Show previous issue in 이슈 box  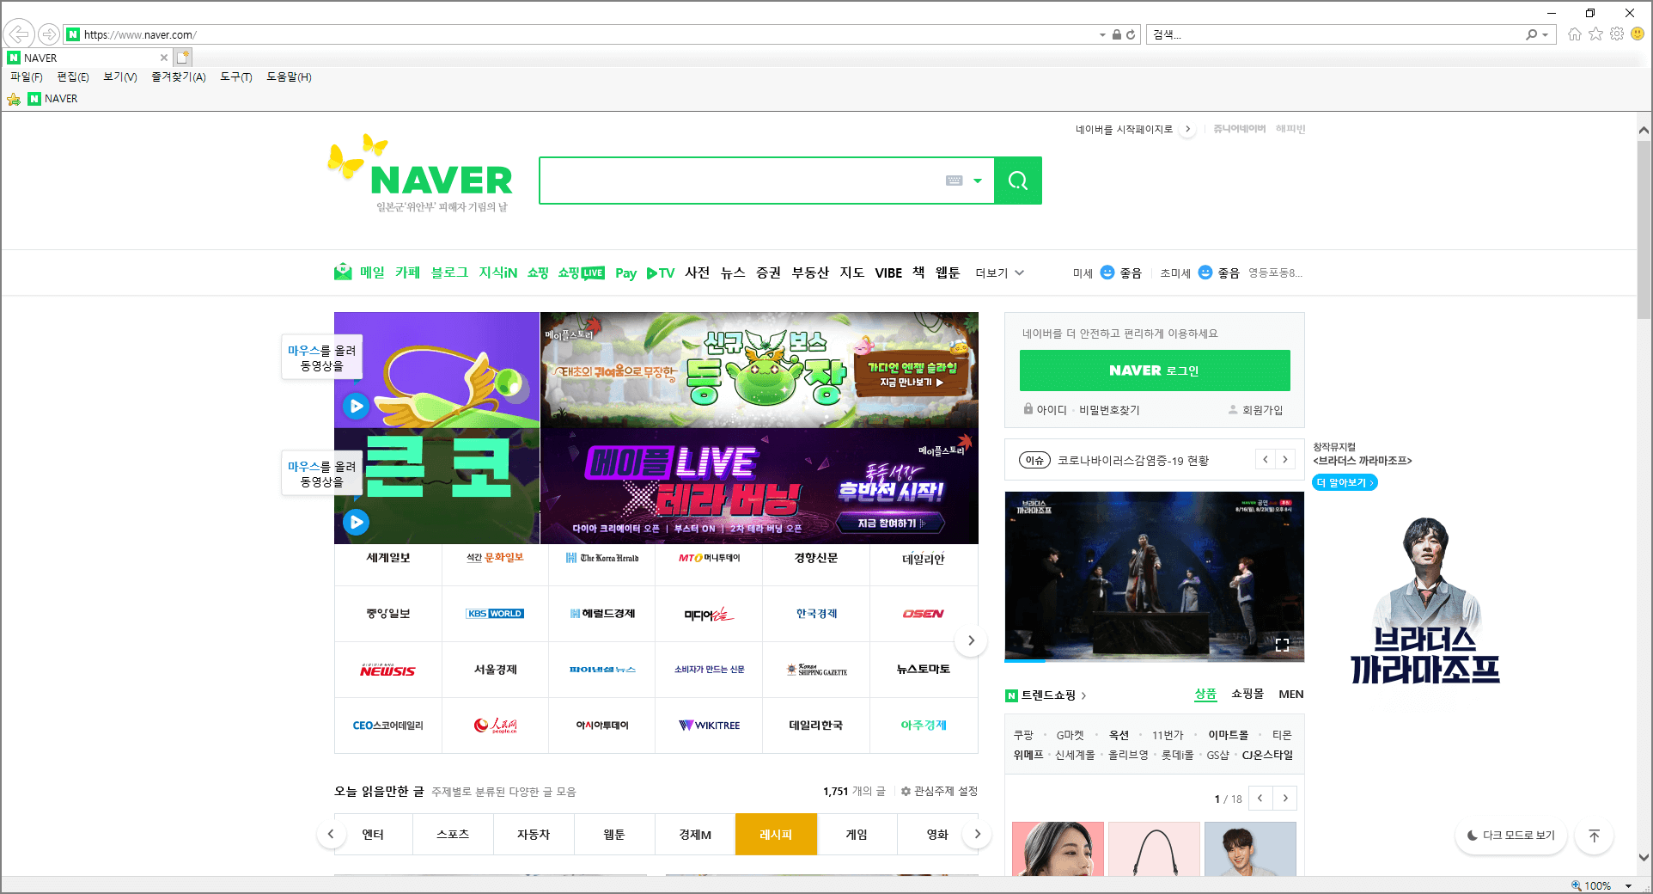click(x=1266, y=460)
